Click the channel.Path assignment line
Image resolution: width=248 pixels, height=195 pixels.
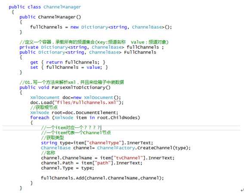click(x=92, y=163)
